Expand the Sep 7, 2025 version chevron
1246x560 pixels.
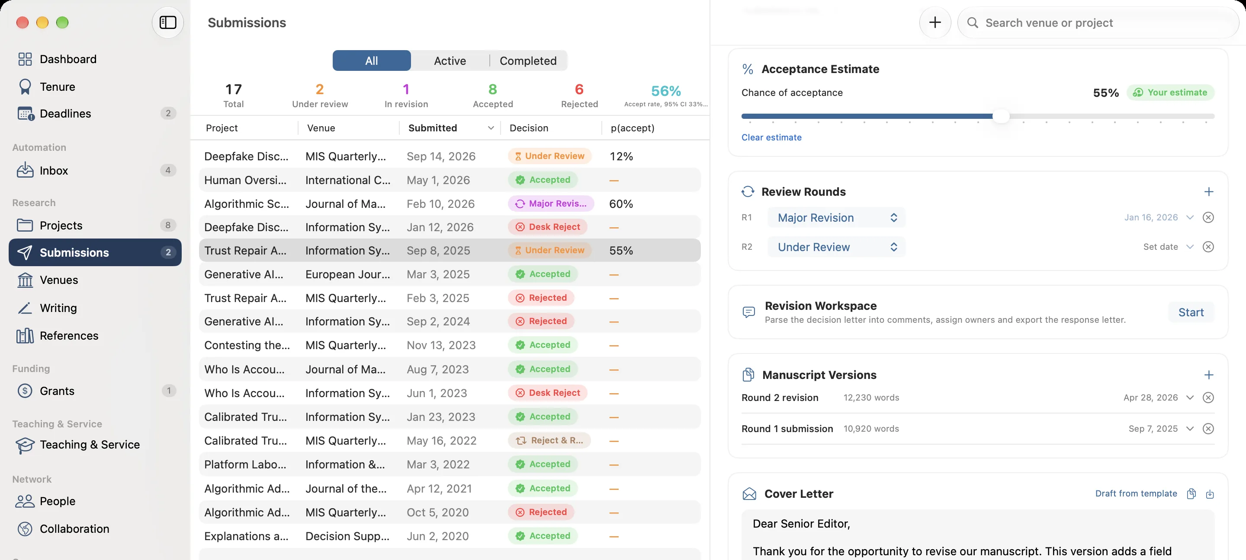[x=1190, y=429]
